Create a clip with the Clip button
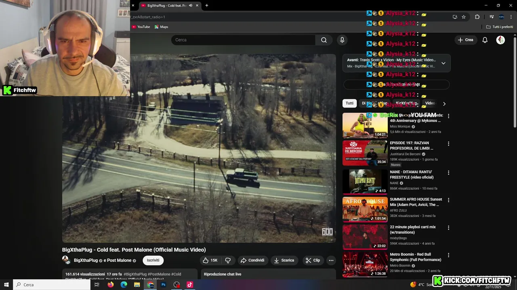517x290 pixels. (313, 260)
